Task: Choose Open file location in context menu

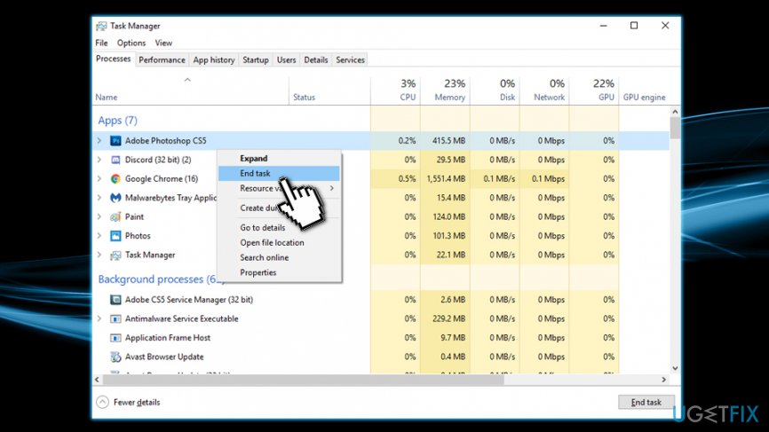Action: pos(279,243)
